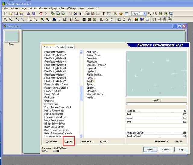Select the Fond layer thumbnail
193x165 pixels.
(x=11, y=36)
